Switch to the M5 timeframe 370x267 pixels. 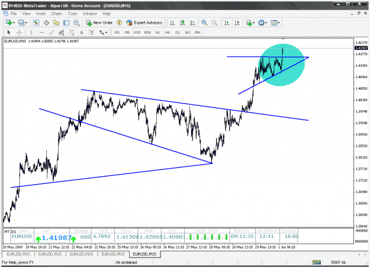click(x=127, y=33)
